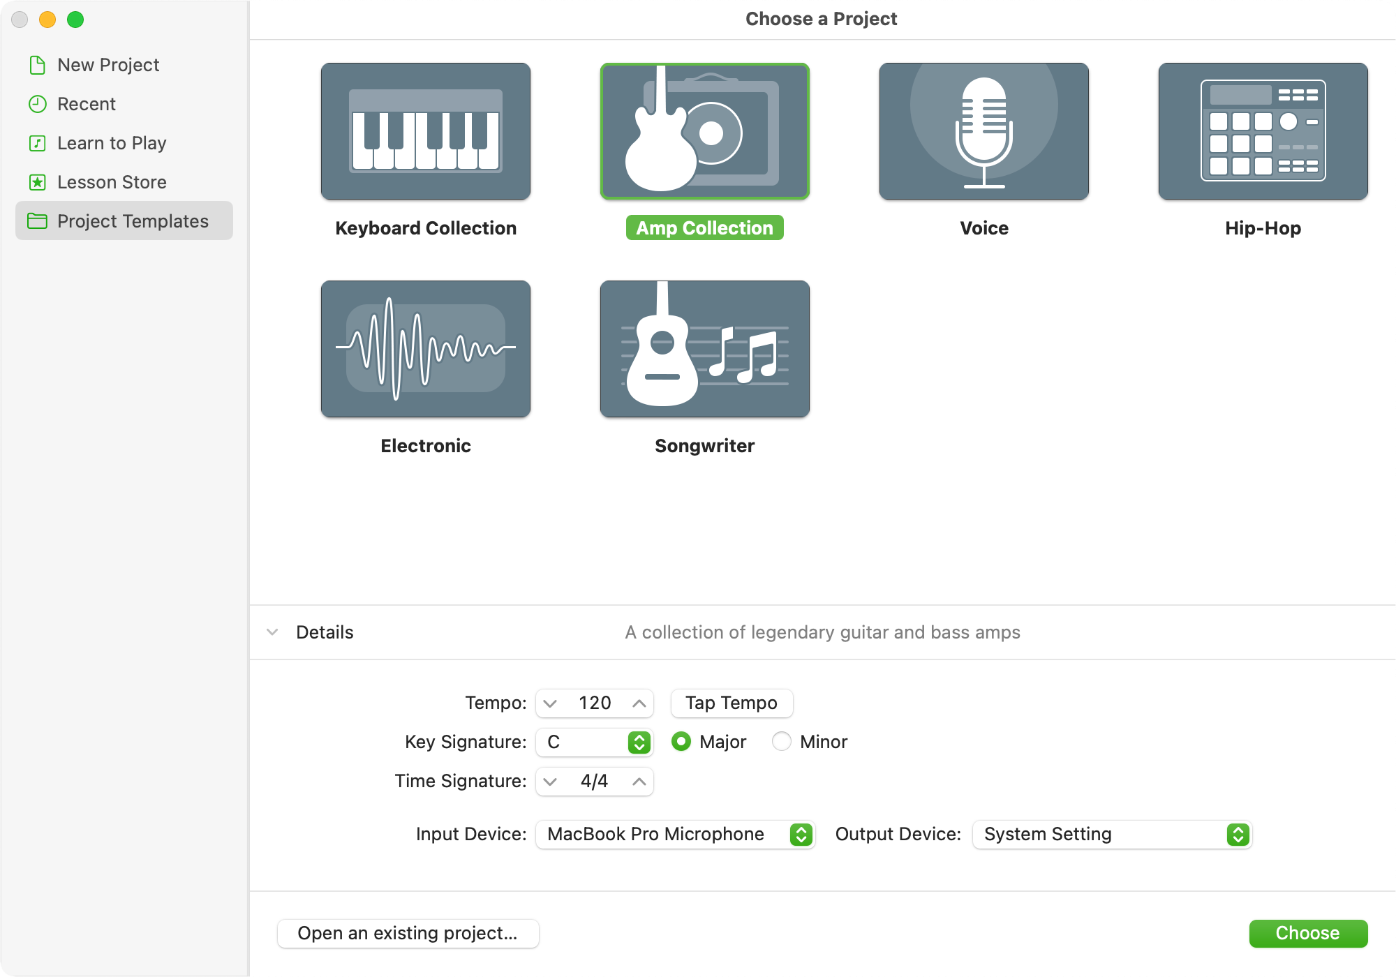This screenshot has width=1396, height=977.
Task: Click the Amp Collection label
Action: point(705,228)
